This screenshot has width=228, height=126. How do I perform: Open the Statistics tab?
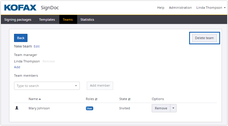pos(87,20)
